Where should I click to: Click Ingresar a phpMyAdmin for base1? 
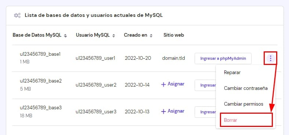223,59
